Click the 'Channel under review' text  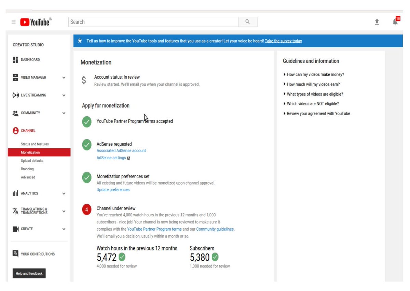pos(116,208)
